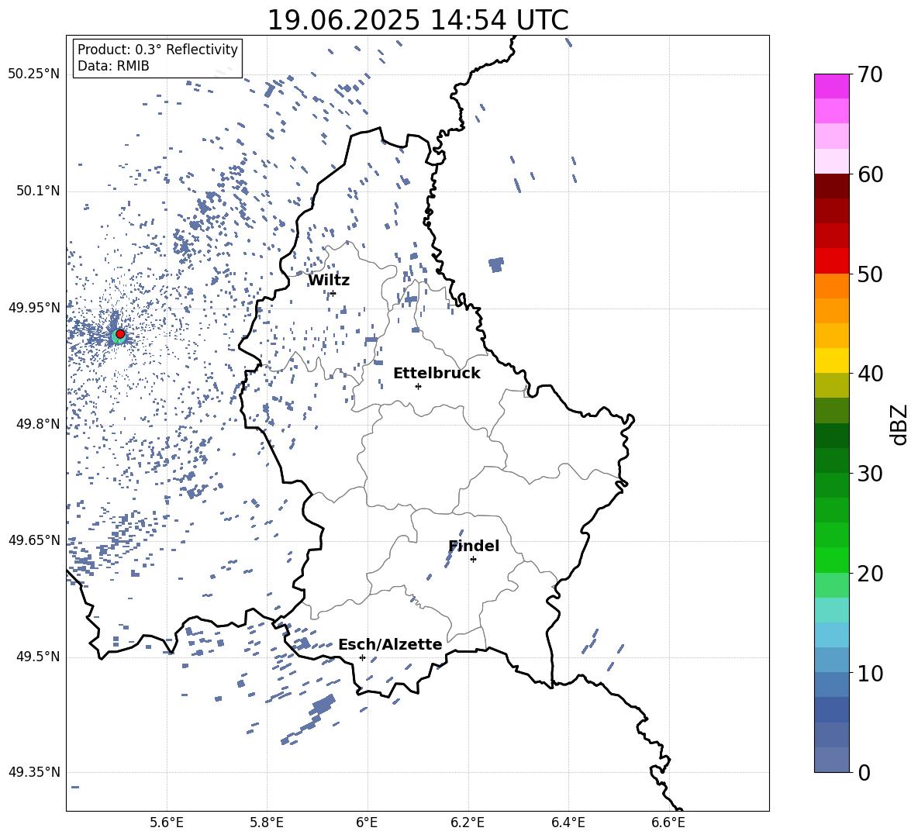The height and width of the screenshot is (838, 918).
Task: Click the 60 value on colorbar
Action: click(870, 174)
